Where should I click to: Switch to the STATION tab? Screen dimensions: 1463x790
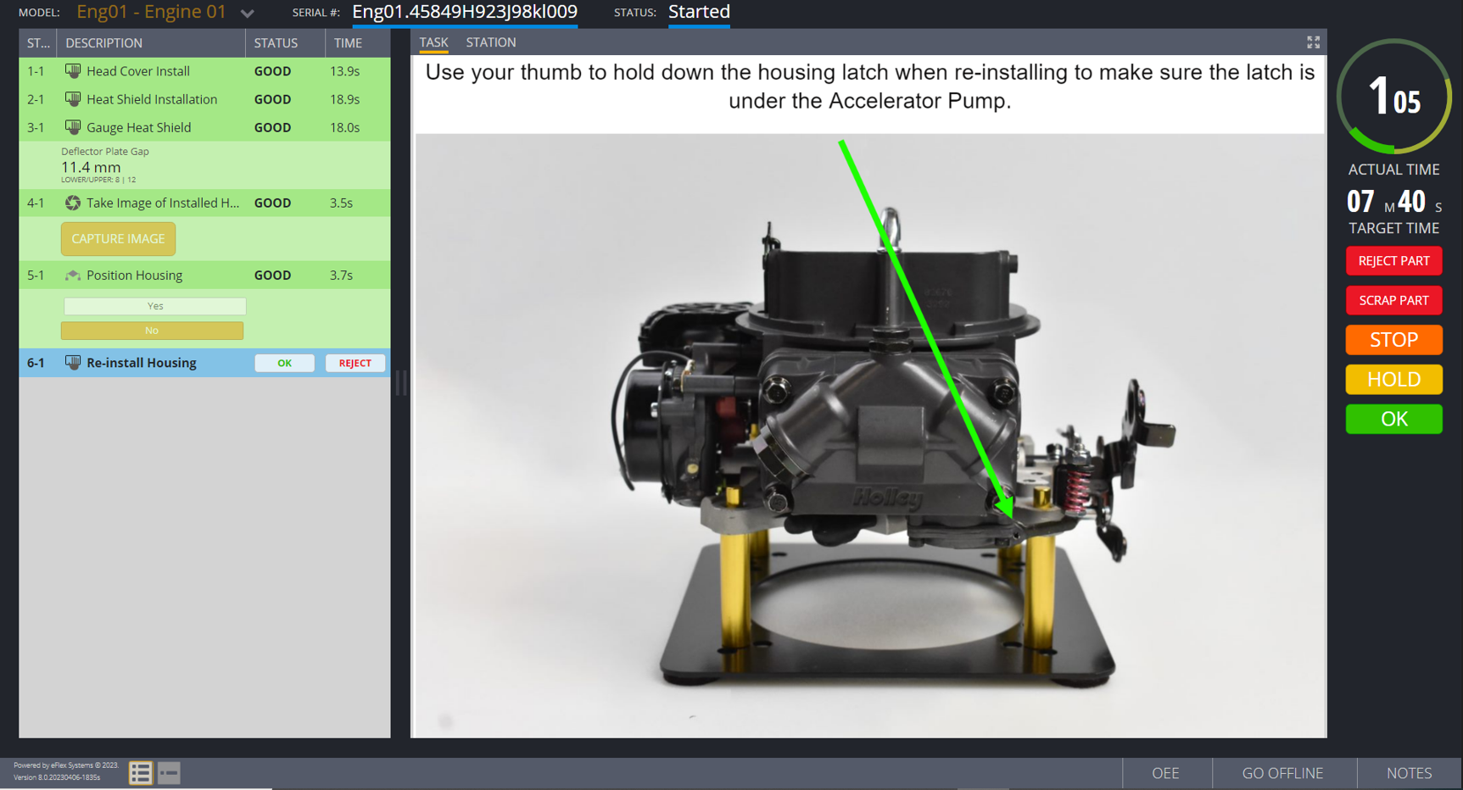pyautogui.click(x=490, y=42)
